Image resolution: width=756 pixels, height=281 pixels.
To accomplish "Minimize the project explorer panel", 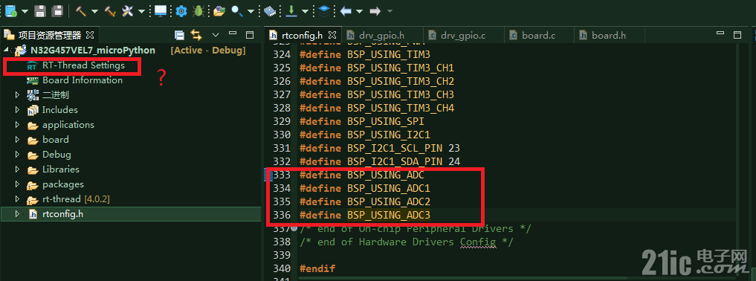I will click(233, 33).
